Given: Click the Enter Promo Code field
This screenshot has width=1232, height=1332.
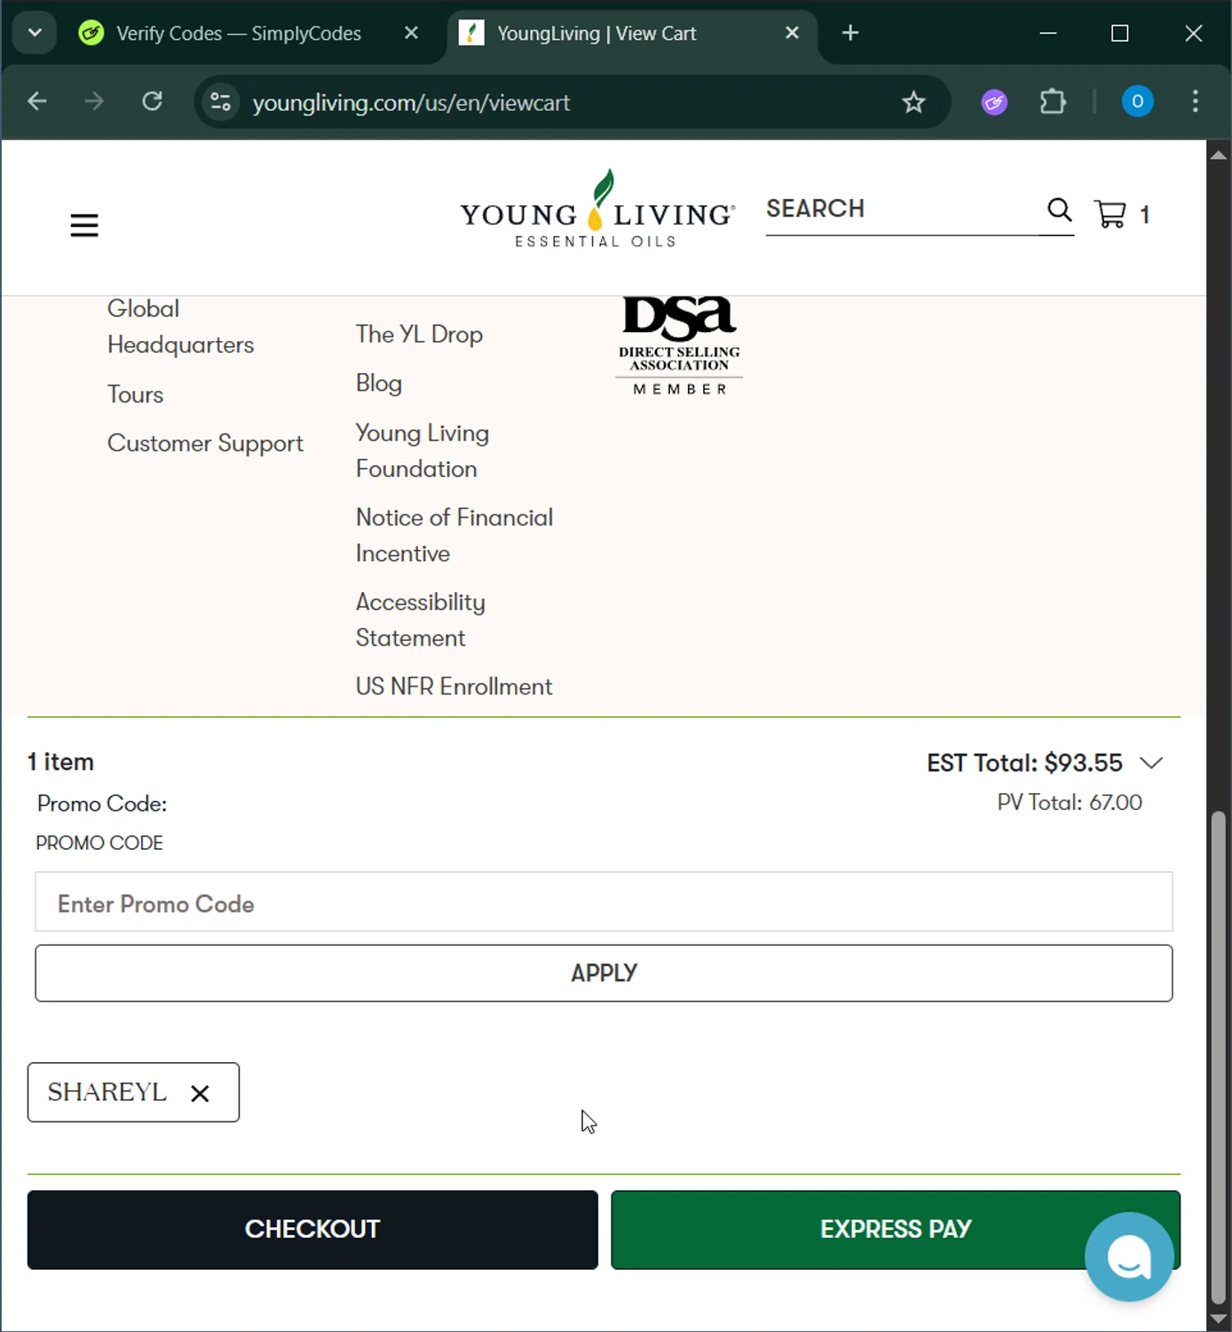Looking at the screenshot, I should pyautogui.click(x=604, y=902).
